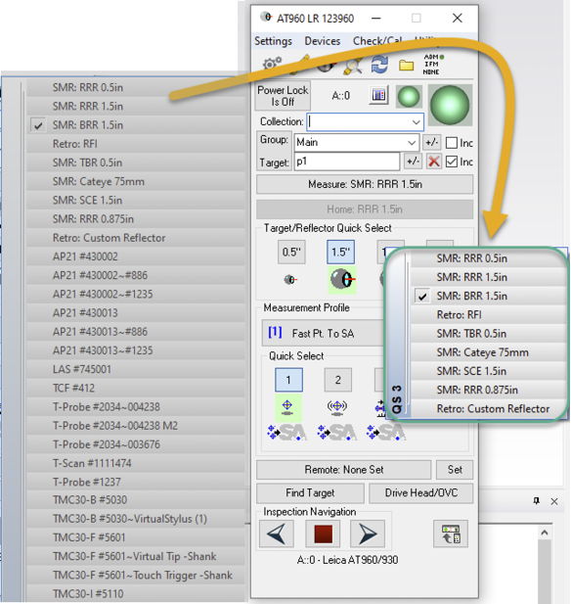The width and height of the screenshot is (571, 604).
Task: Click the SA send icon beneath profile 2
Action: coord(337,433)
